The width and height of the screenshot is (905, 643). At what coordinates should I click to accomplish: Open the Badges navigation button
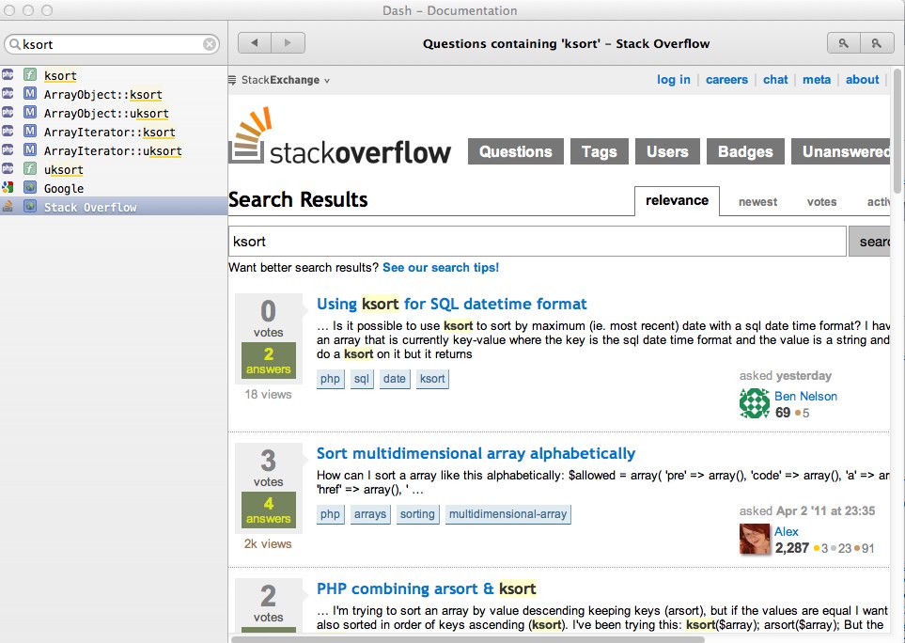tap(745, 151)
